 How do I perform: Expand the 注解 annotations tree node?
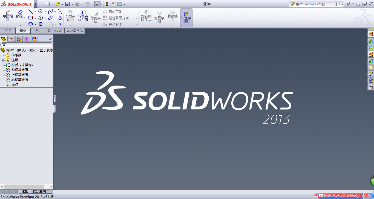click(3, 60)
